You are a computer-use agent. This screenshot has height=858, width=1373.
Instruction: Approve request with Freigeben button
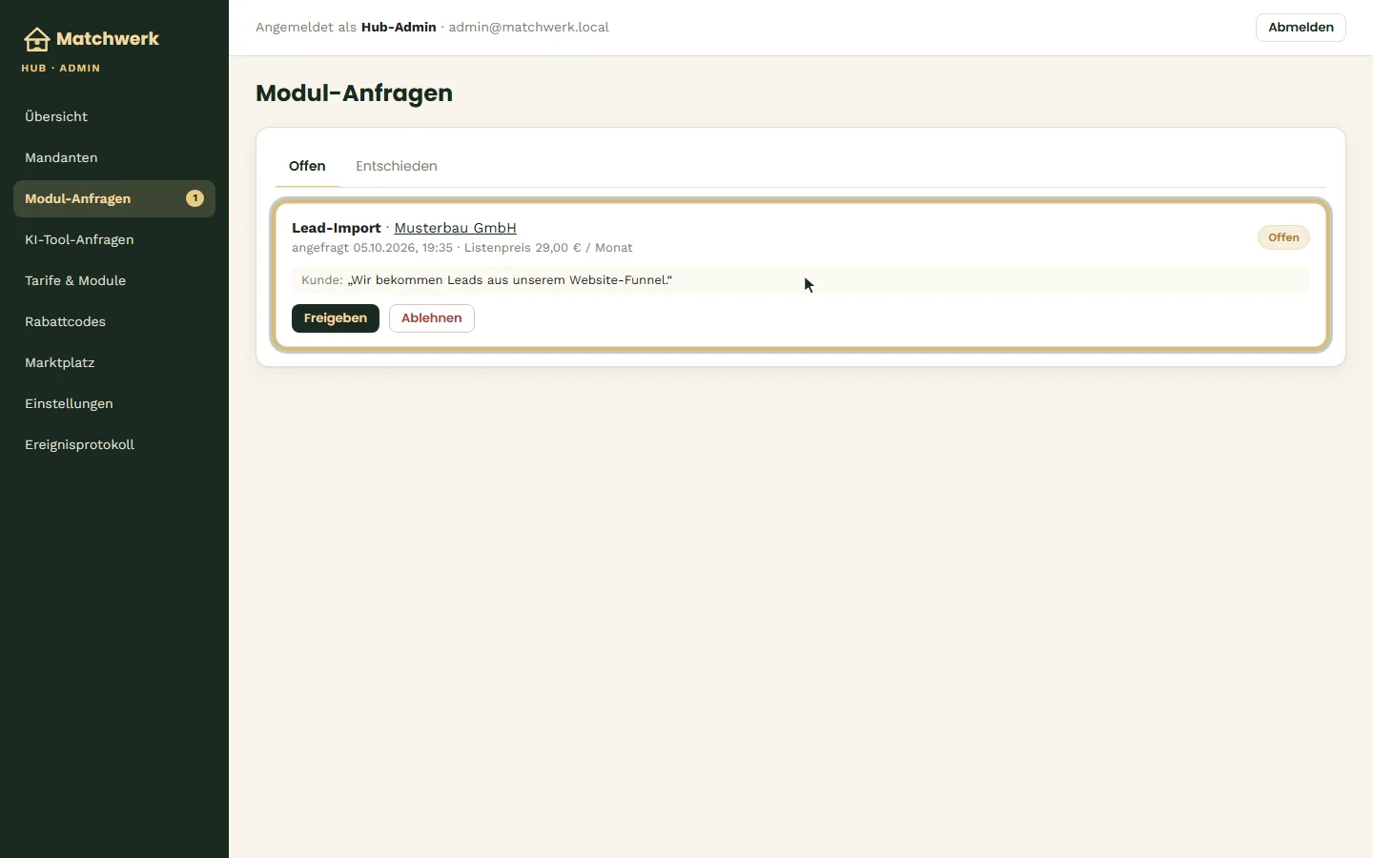(336, 318)
